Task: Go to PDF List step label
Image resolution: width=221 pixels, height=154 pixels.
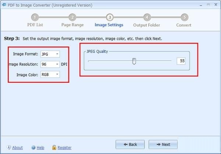Action: pyautogui.click(x=35, y=25)
